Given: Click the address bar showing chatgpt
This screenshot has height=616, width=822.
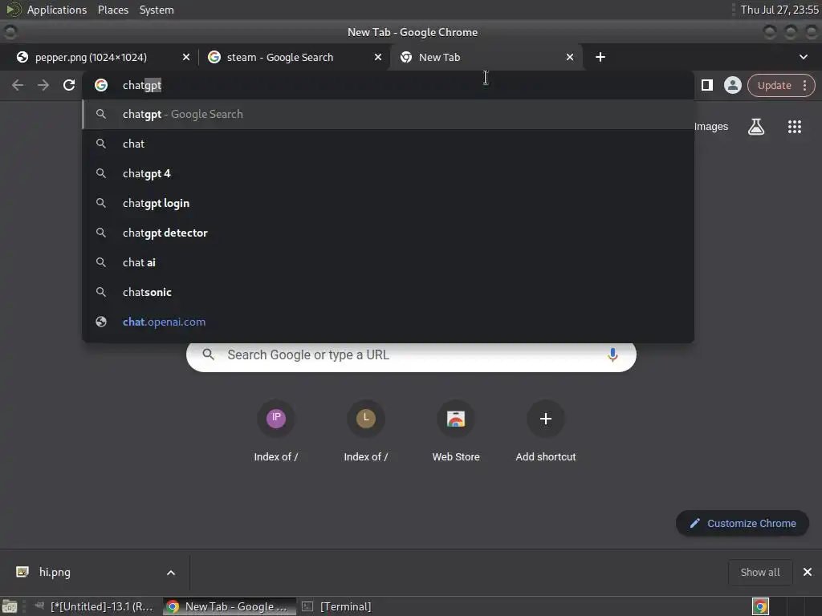Looking at the screenshot, I should point(388,85).
